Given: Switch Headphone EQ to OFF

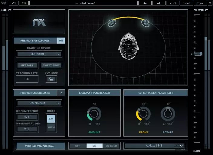Looking at the screenshot, I should (x=78, y=146).
